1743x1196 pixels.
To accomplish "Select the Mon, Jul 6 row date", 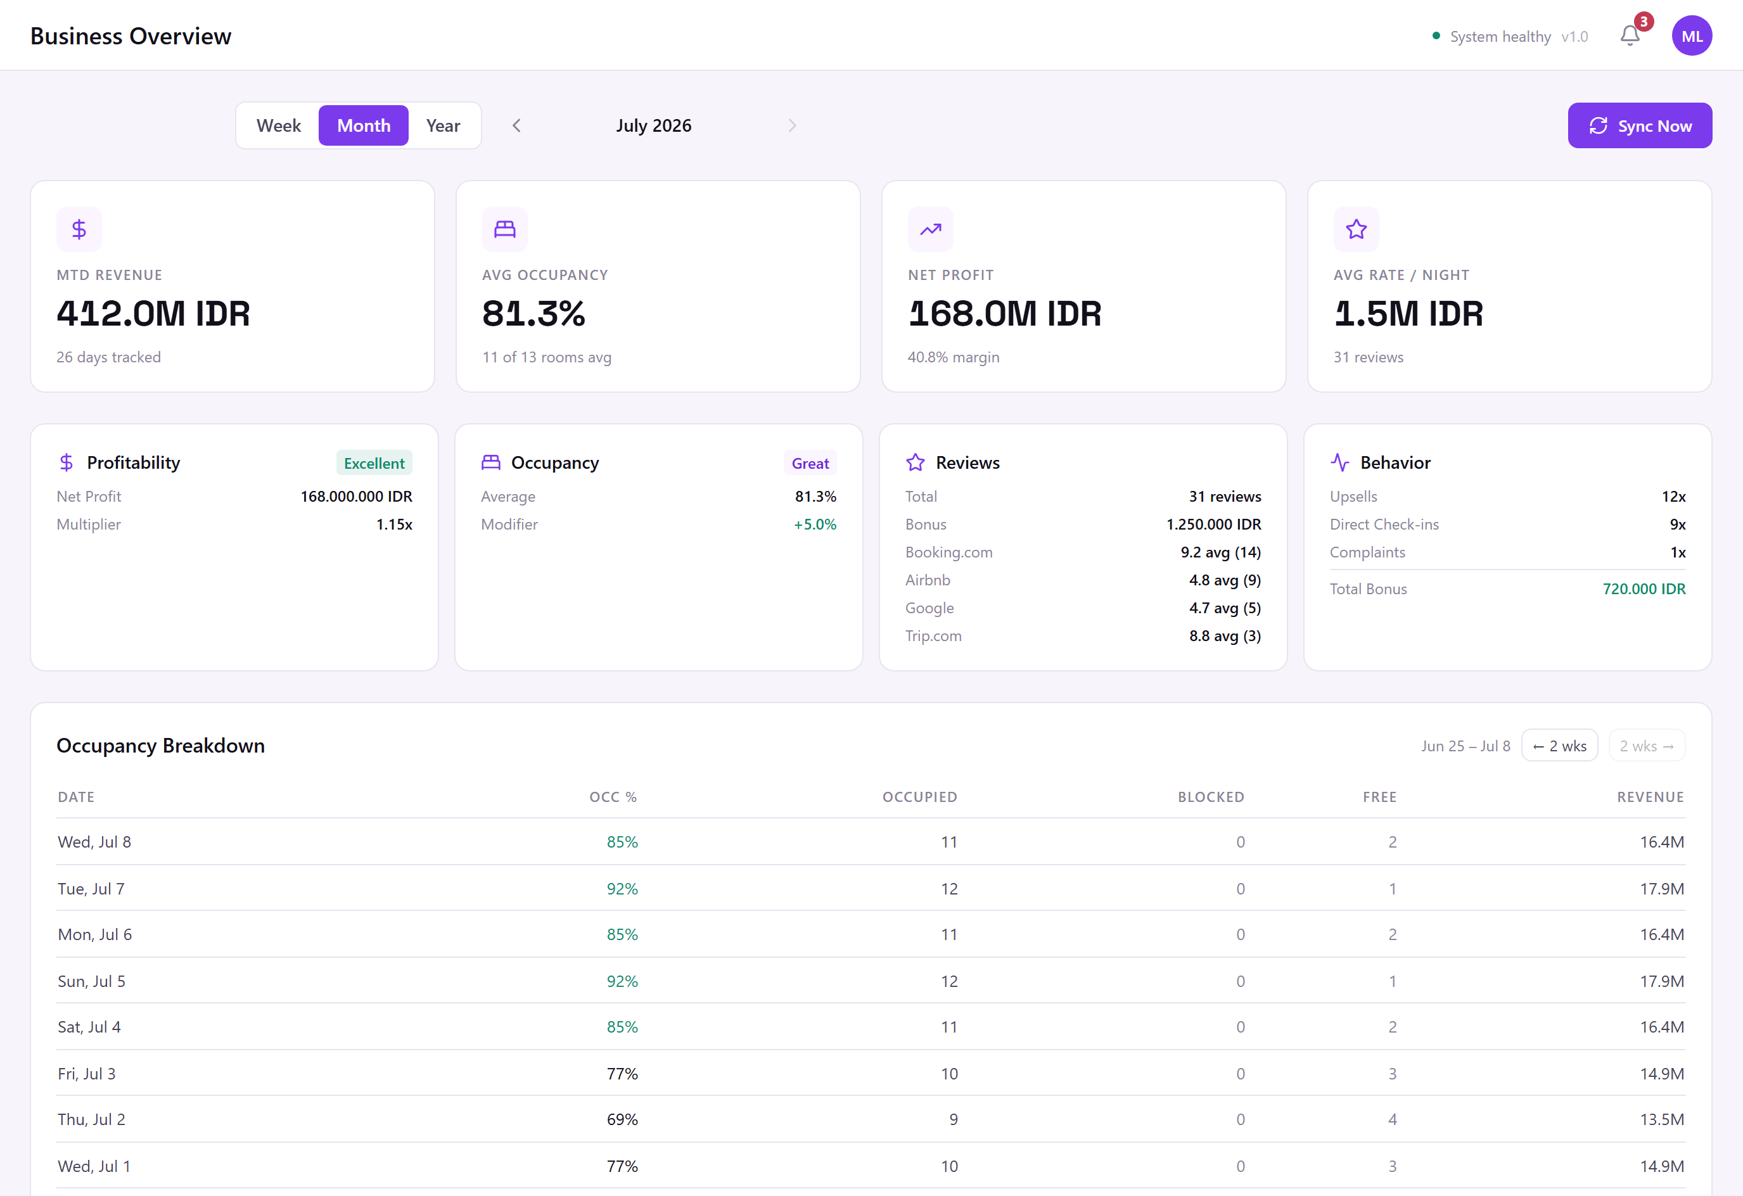I will pos(94,934).
